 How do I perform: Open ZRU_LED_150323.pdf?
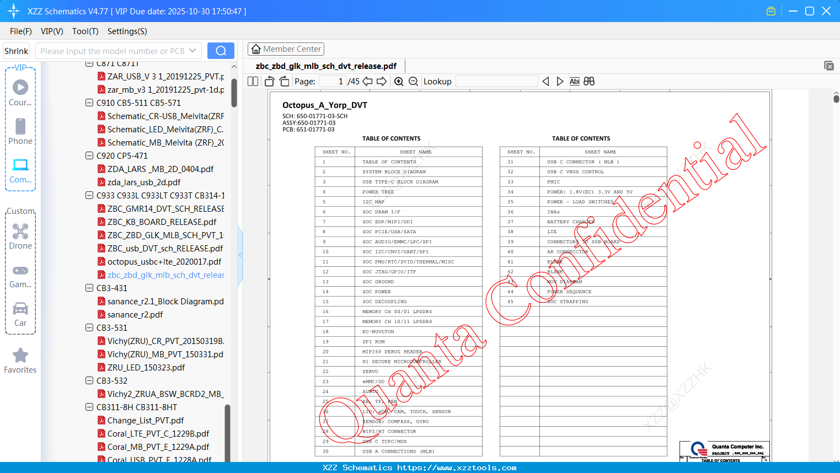(x=146, y=368)
